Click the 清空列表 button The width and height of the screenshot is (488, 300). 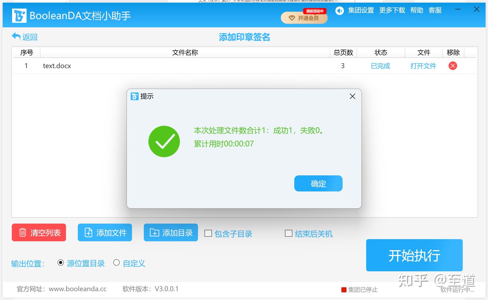(39, 232)
